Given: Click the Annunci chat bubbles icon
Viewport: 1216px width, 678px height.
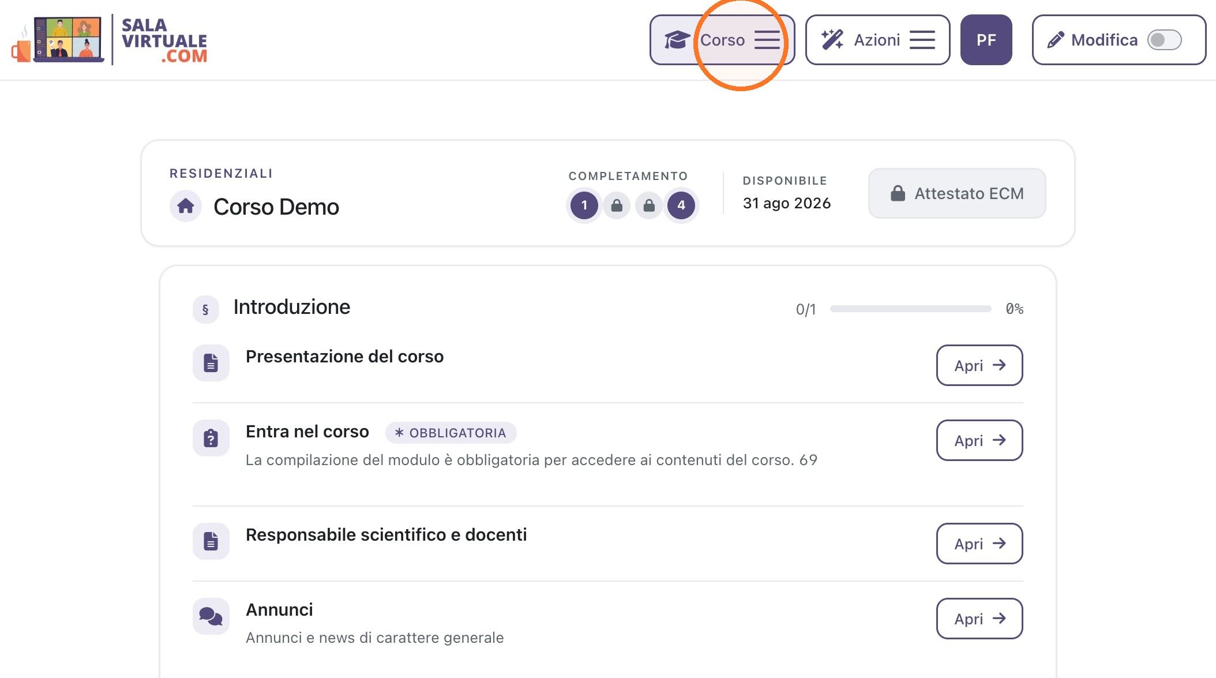Looking at the screenshot, I should coord(211,616).
